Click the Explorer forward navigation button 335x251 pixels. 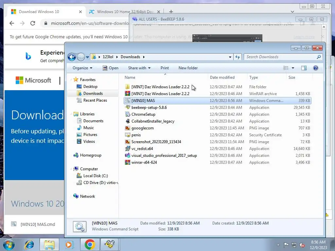tap(81, 57)
